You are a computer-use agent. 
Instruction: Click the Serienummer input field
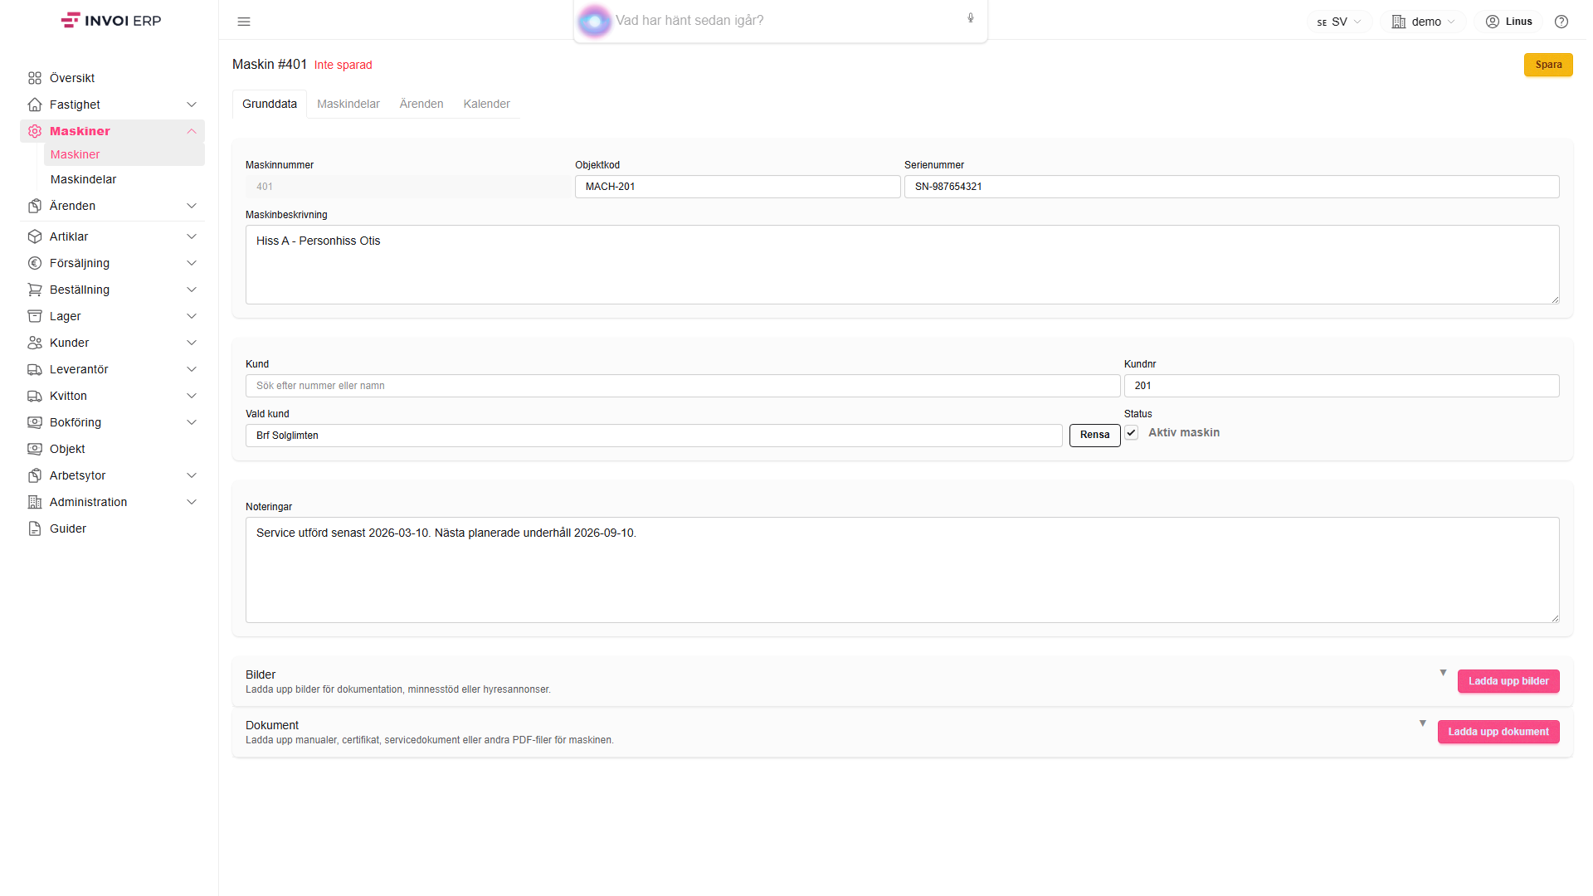pyautogui.click(x=1231, y=187)
